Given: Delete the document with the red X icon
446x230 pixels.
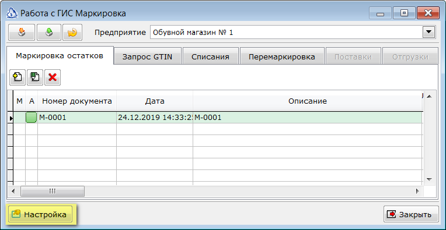Looking at the screenshot, I should click(53, 77).
